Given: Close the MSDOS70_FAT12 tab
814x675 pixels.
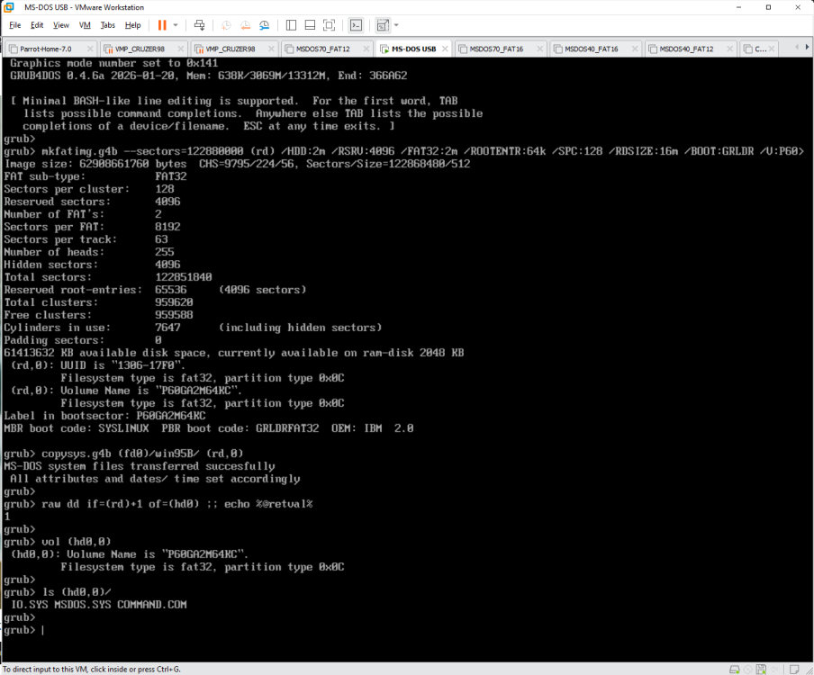Looking at the screenshot, I should click(x=366, y=49).
